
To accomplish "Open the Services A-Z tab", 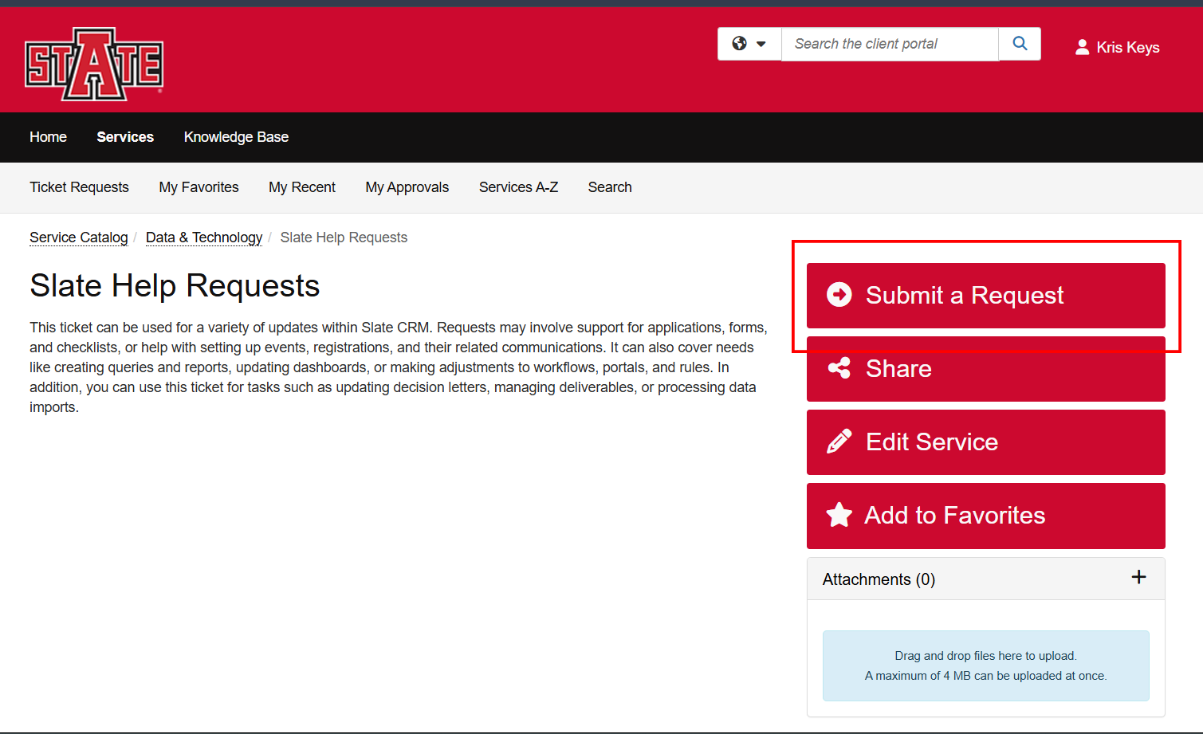I will 518,187.
